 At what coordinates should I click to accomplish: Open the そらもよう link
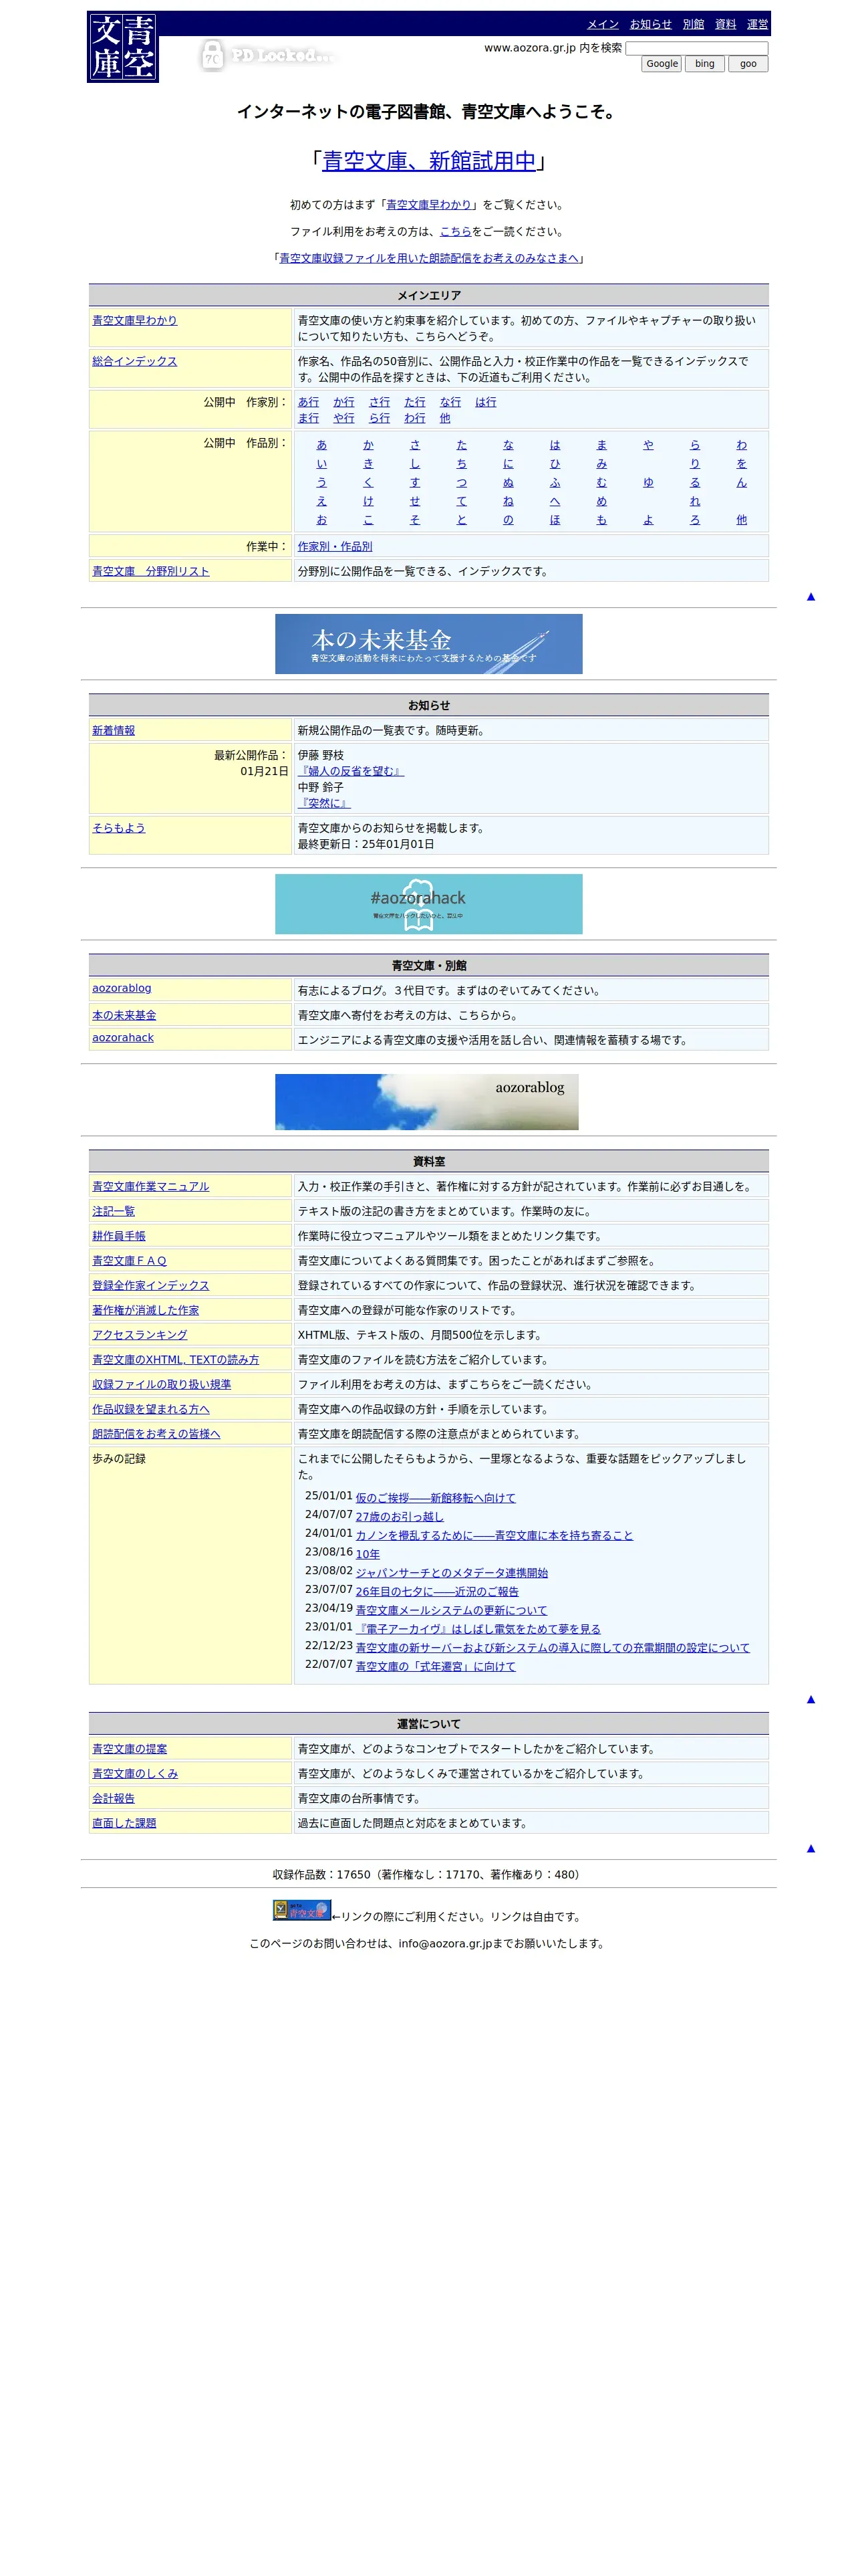[119, 828]
